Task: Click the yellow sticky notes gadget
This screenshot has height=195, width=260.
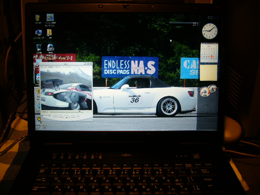Action: (x=208, y=72)
